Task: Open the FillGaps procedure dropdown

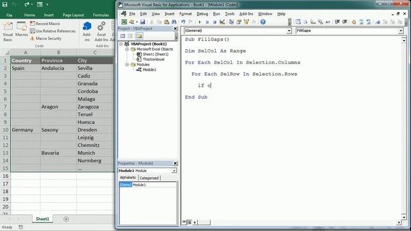Action: (x=401, y=31)
